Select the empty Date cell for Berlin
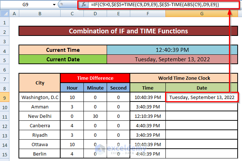The width and height of the screenshot is (242, 161). point(202,154)
